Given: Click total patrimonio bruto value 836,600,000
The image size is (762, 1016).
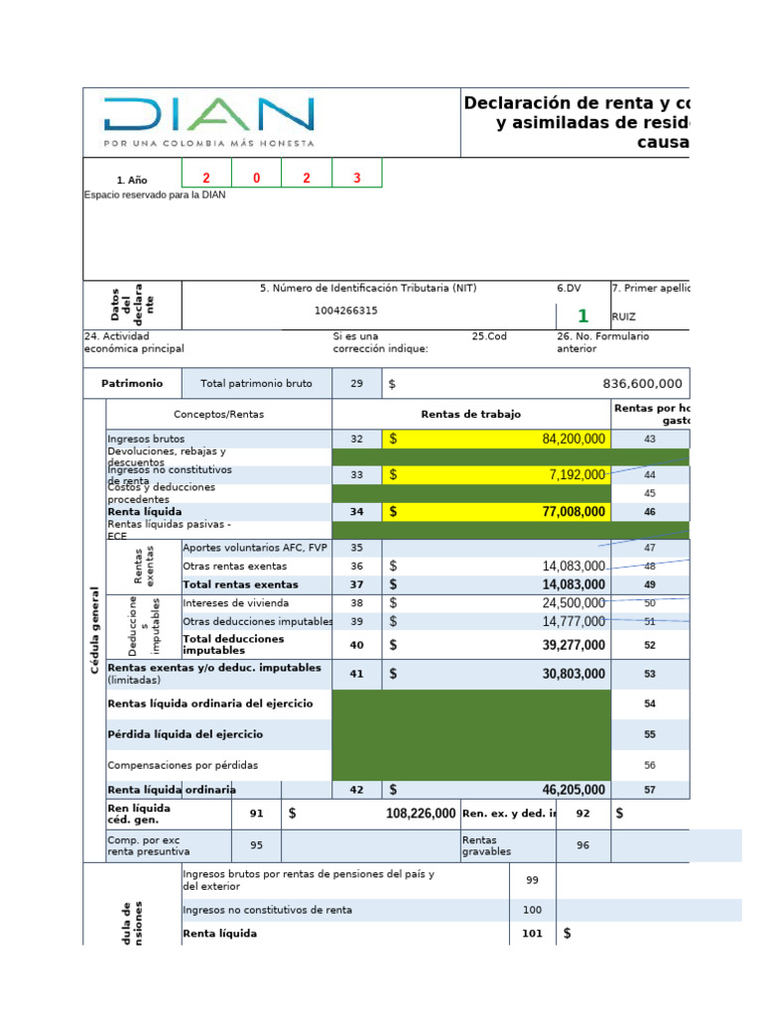Looking at the screenshot, I should pos(536,384).
